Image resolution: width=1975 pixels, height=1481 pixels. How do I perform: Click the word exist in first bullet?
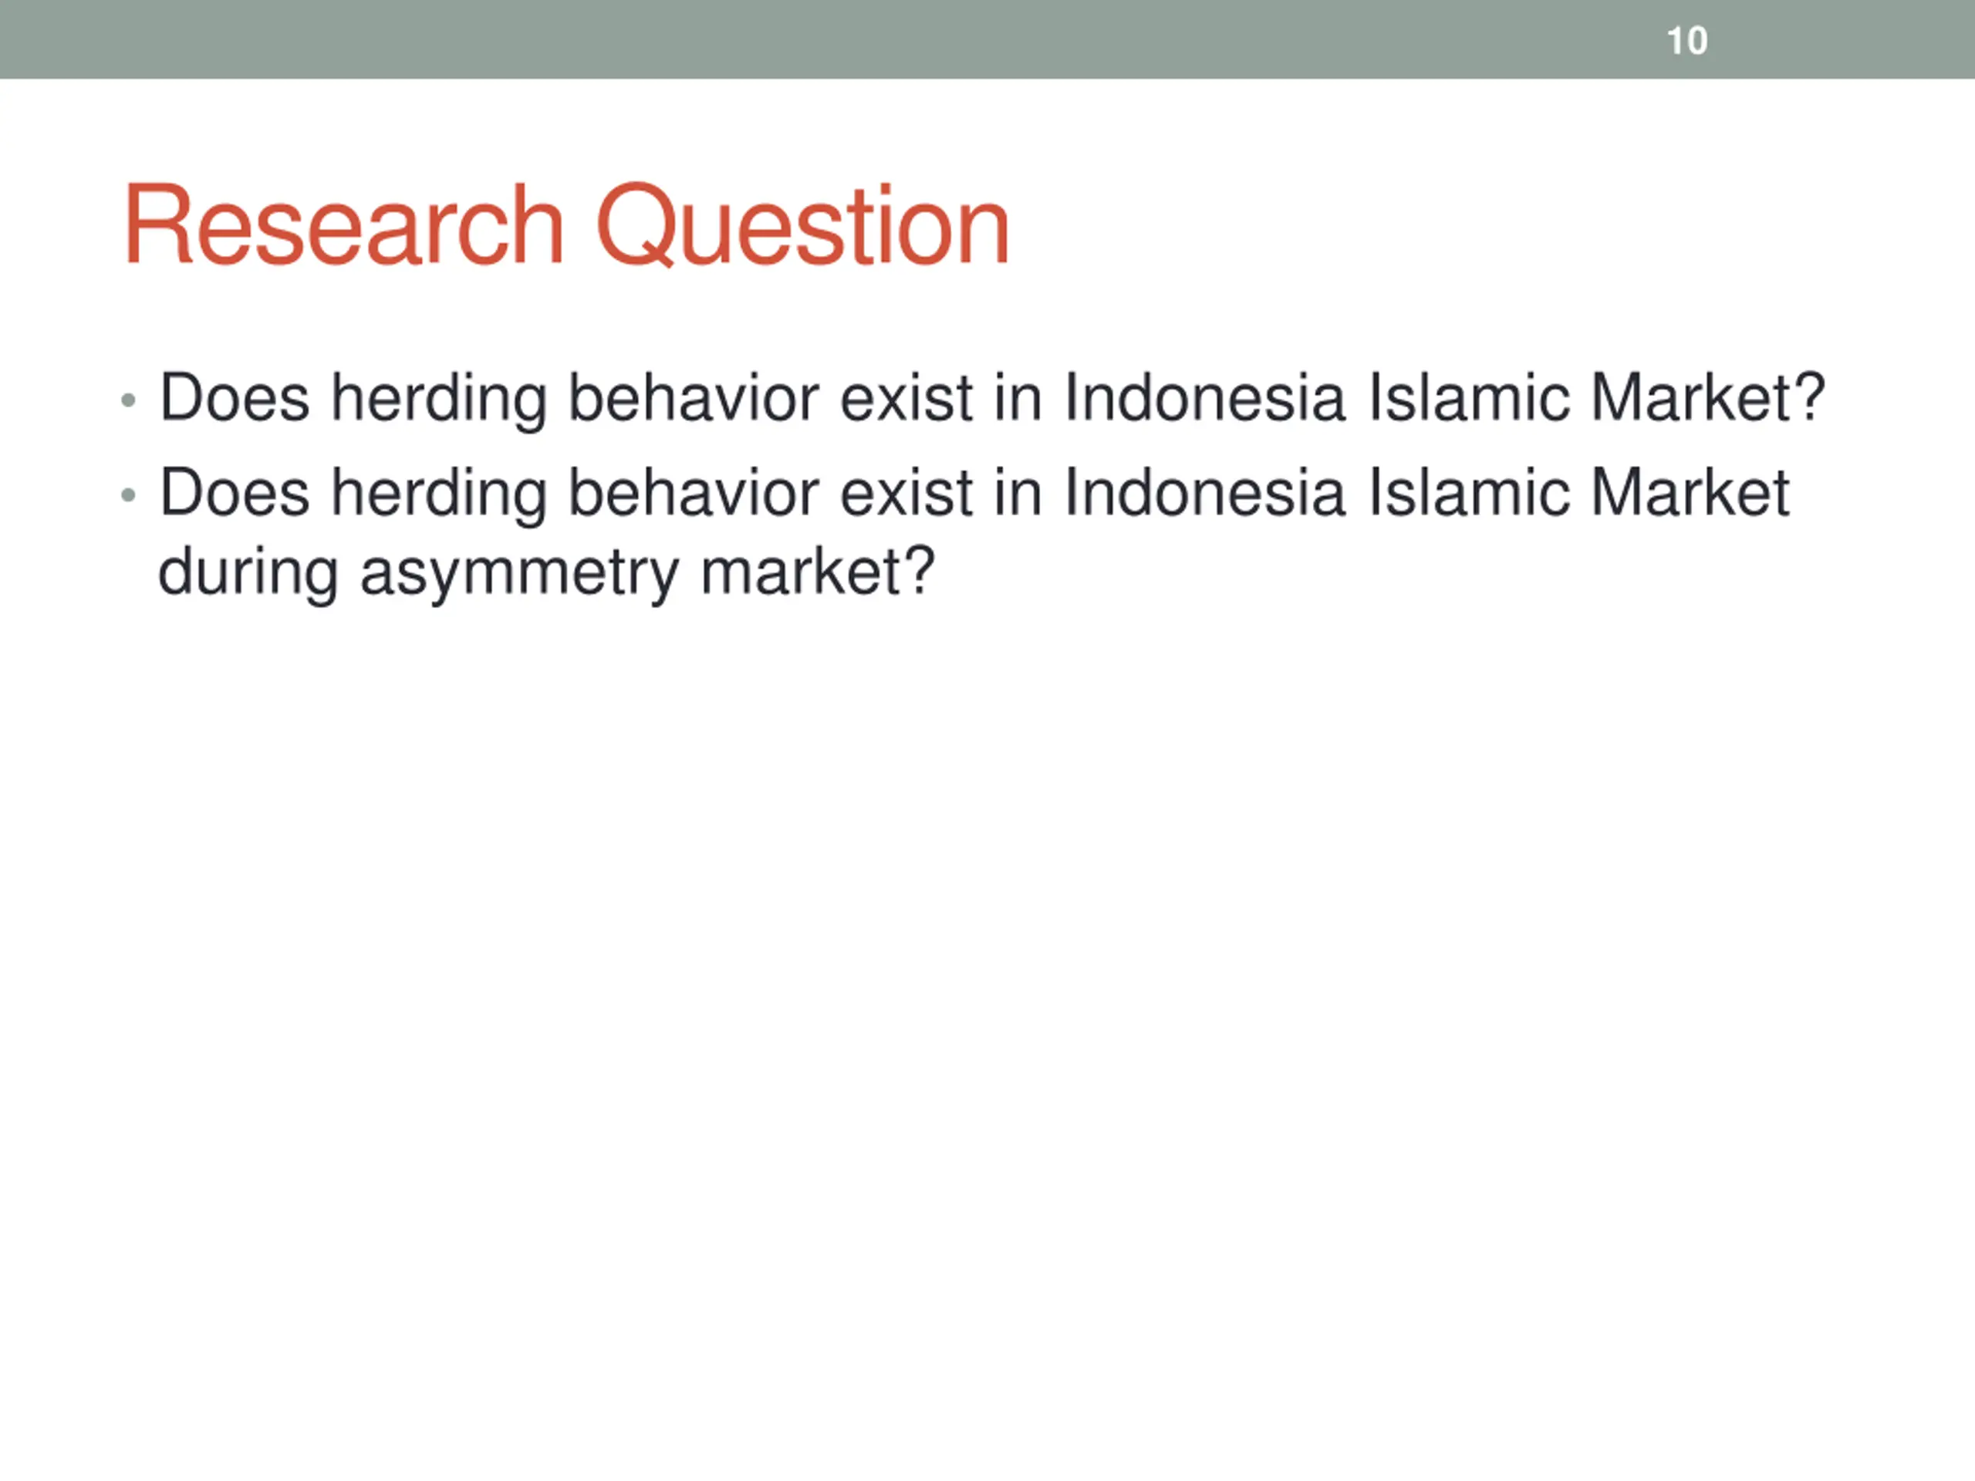coord(906,397)
